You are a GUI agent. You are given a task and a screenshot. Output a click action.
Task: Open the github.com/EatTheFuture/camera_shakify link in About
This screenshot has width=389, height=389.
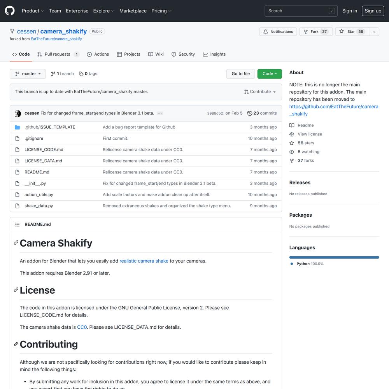tap(334, 110)
